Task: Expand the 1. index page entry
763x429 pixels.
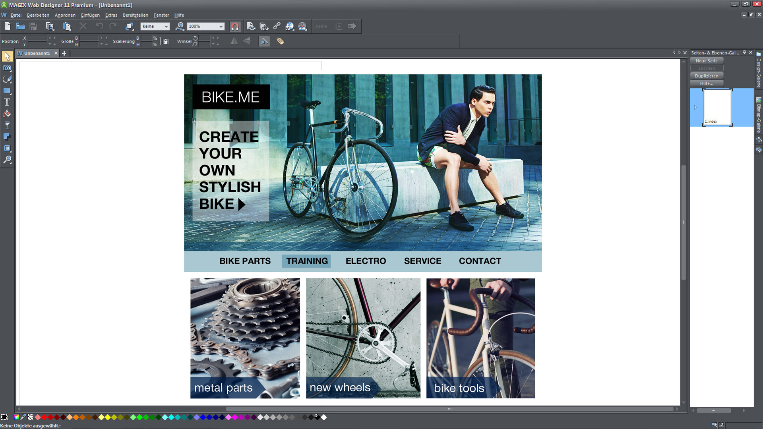Action: click(x=696, y=107)
